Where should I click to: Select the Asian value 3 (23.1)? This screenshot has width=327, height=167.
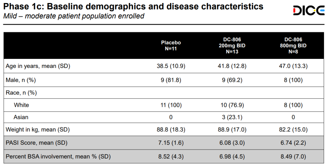[x=232, y=117]
